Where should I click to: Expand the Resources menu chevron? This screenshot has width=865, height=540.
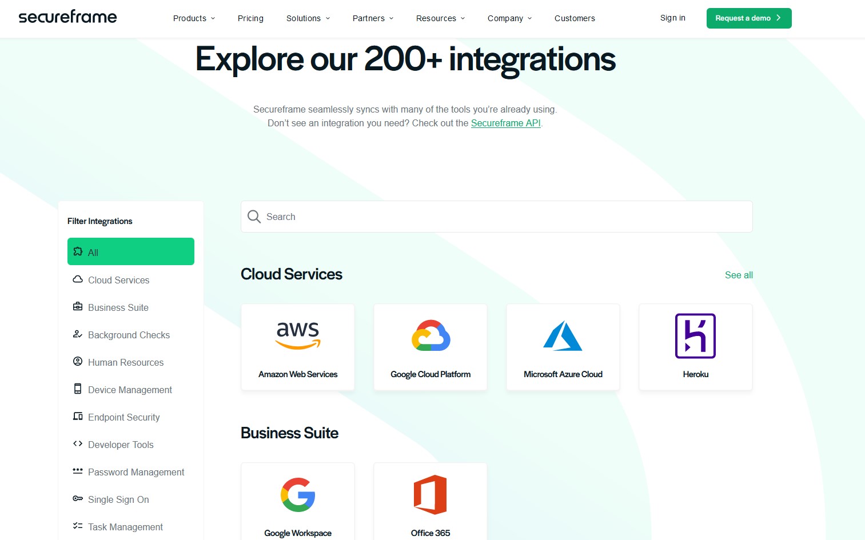pyautogui.click(x=463, y=18)
